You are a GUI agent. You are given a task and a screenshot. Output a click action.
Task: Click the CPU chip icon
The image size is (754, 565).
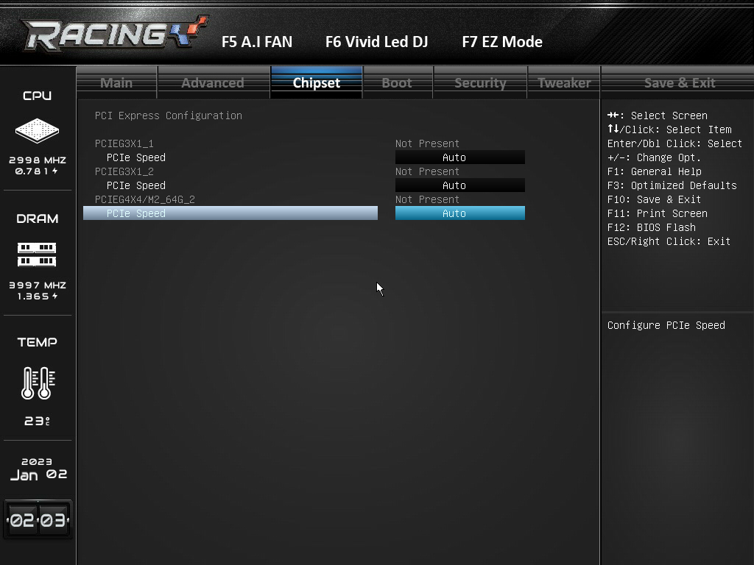[37, 131]
